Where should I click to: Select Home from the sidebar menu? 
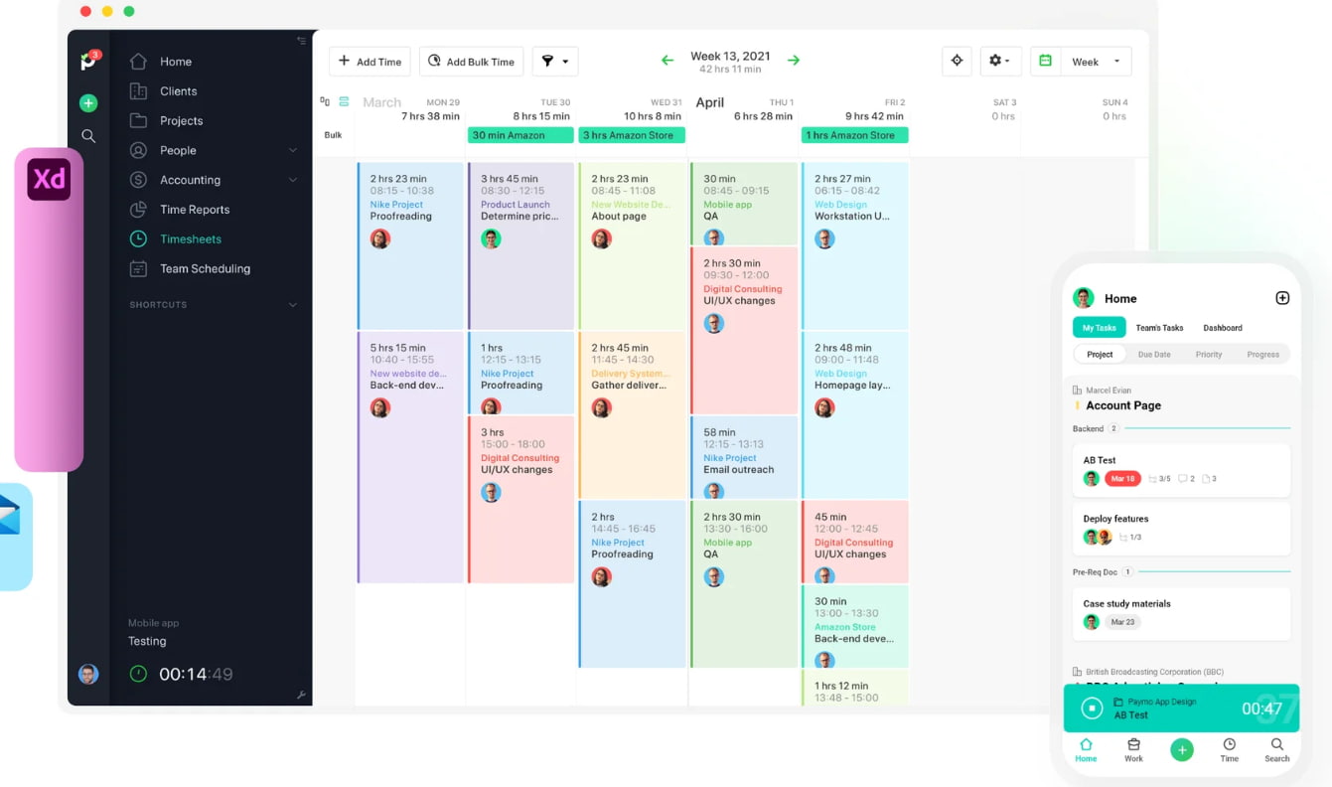coord(174,61)
